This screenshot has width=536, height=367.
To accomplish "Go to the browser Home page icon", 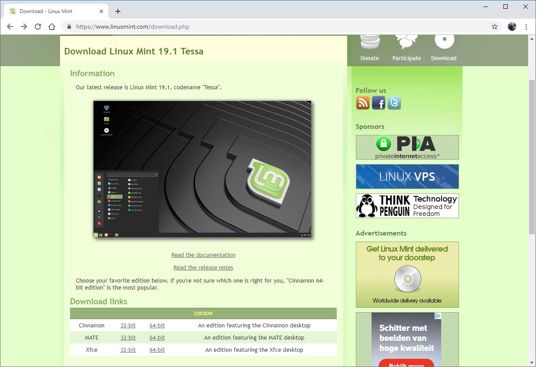I will point(52,27).
